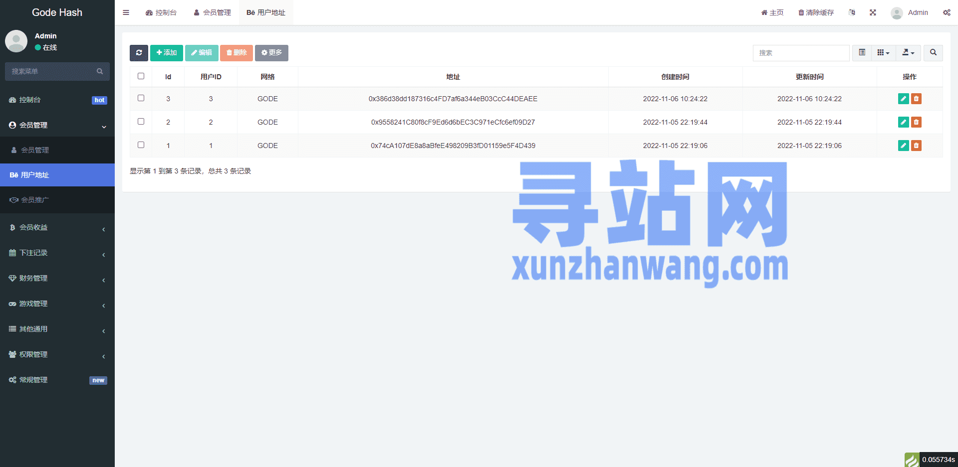Click the 创建时间 column header

tap(675, 77)
